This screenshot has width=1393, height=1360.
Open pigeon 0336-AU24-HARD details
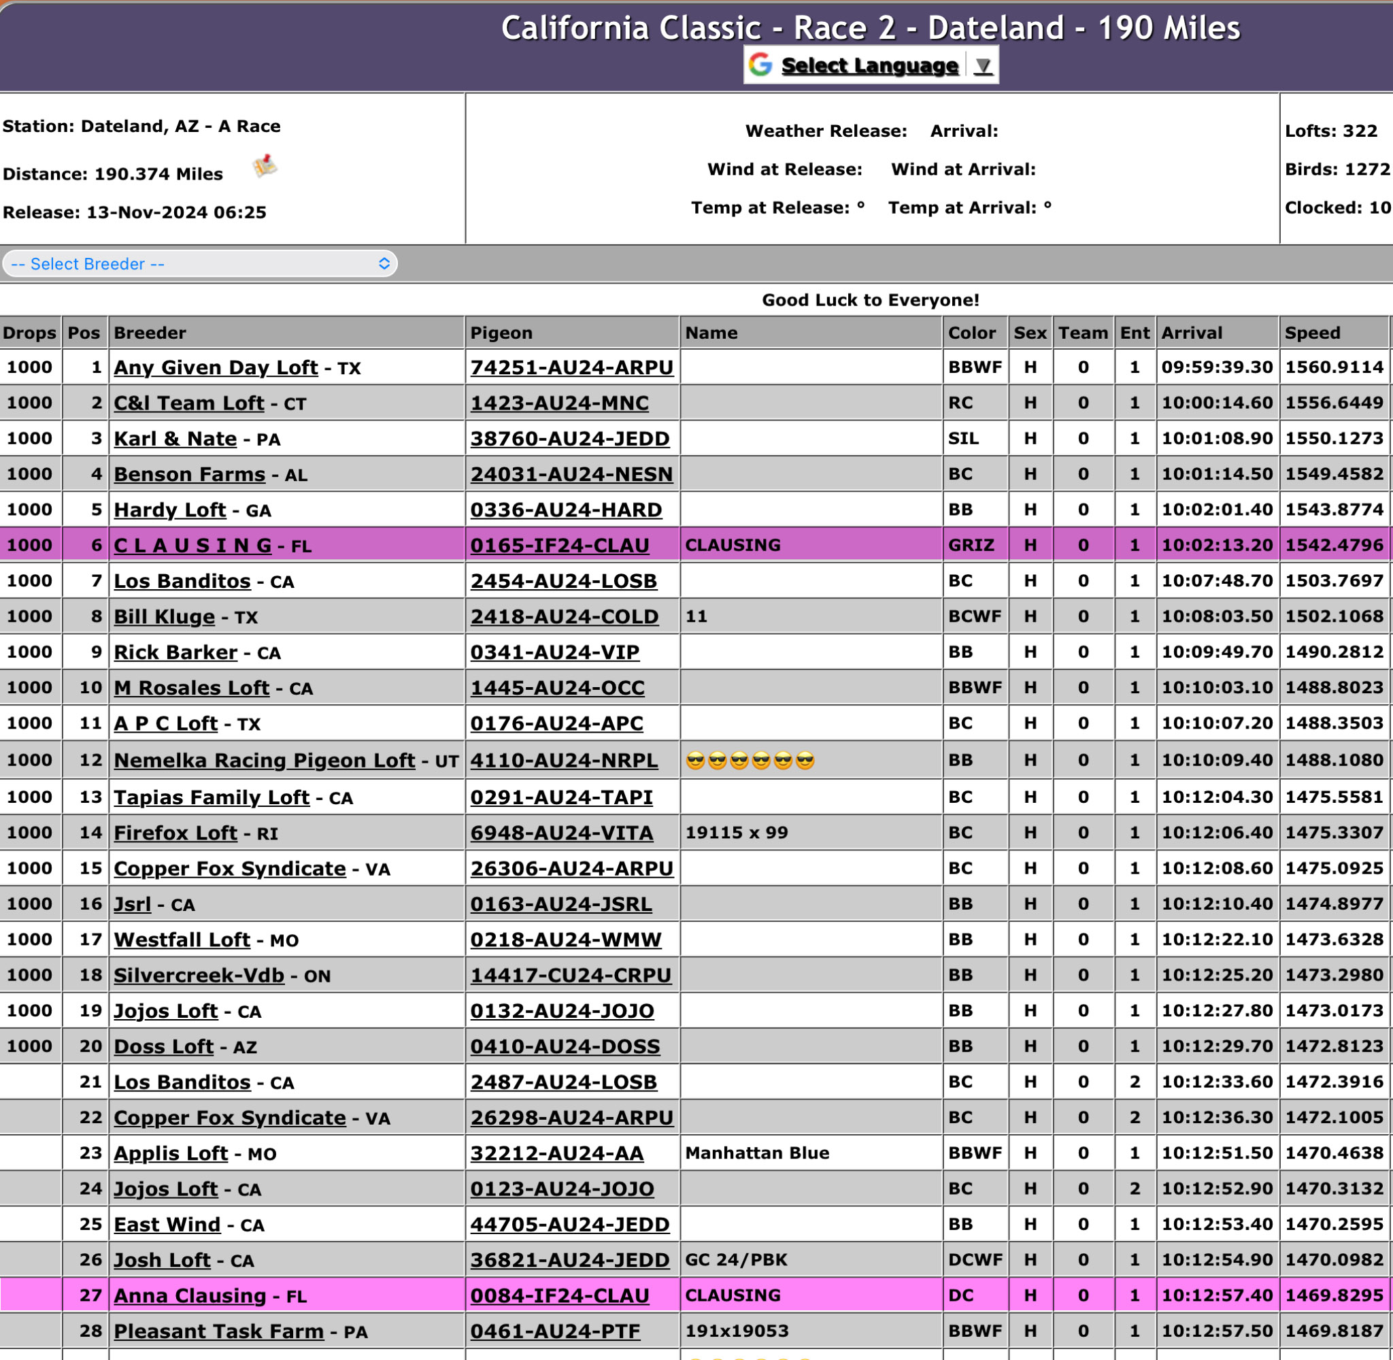565,510
